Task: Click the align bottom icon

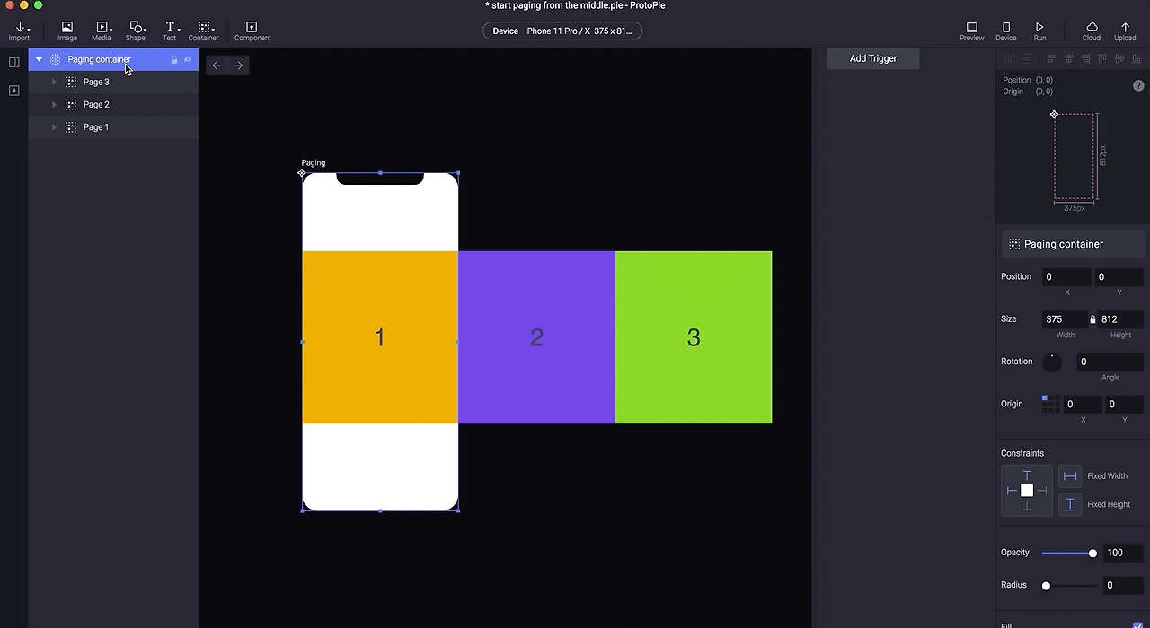Action: pos(1137,58)
